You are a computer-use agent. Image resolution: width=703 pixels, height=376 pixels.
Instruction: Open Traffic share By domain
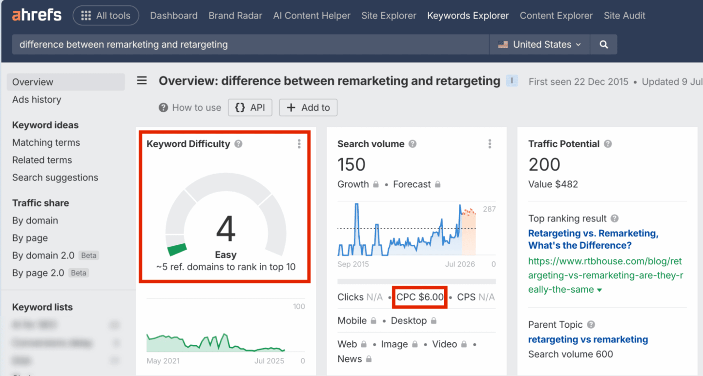click(35, 220)
